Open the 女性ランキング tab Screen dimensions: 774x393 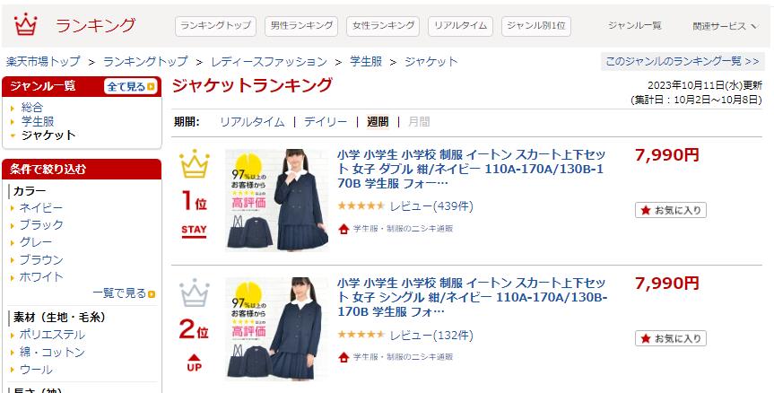(383, 26)
